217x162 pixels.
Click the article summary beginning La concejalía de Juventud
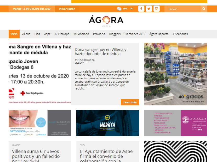[105, 80]
